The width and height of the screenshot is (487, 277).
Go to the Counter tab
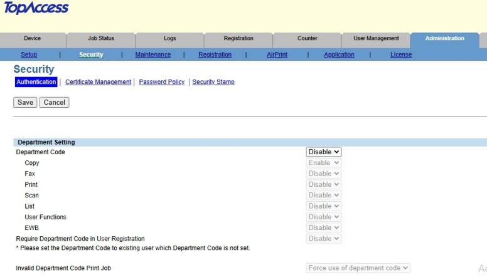coord(307,39)
